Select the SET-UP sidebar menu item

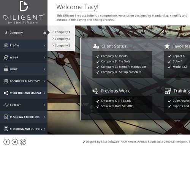[24, 57]
